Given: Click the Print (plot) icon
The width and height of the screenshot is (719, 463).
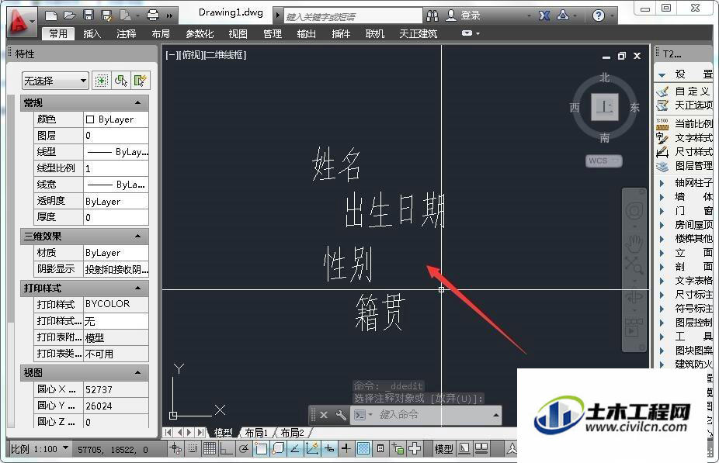Looking at the screenshot, I should click(153, 16).
